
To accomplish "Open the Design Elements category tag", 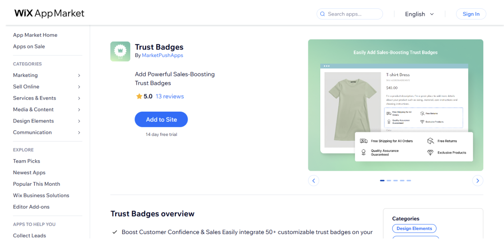I will pyautogui.click(x=414, y=228).
